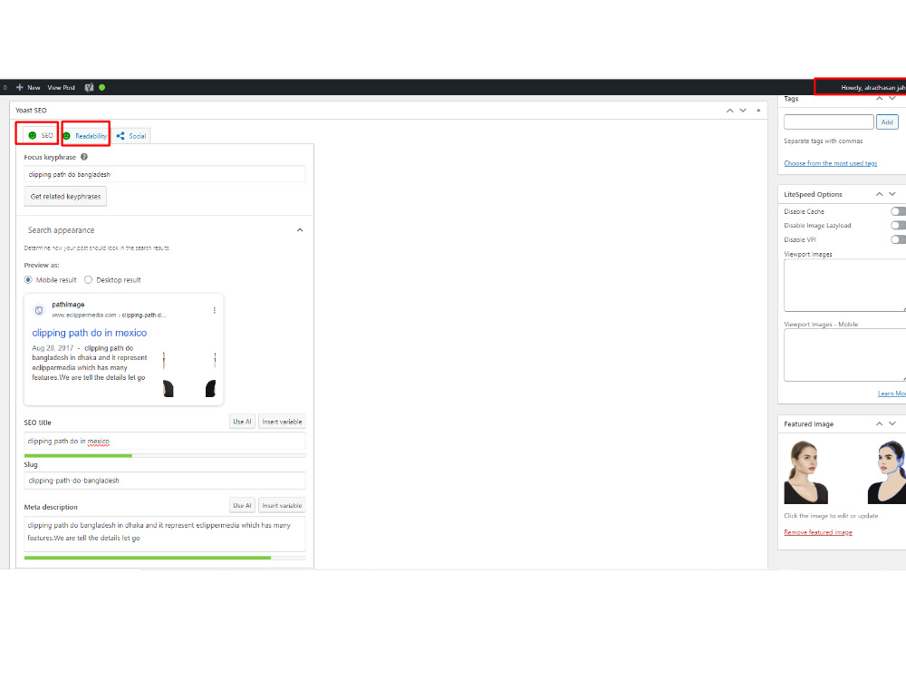906x680 pixels.
Task: Toggle Disable VPI switch
Action: [898, 239]
